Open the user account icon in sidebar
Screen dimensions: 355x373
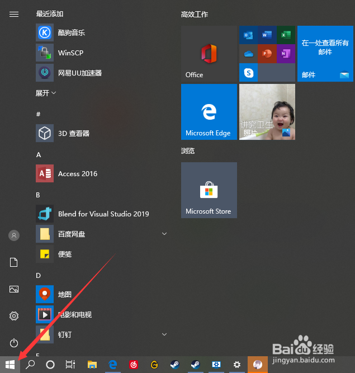point(14,235)
